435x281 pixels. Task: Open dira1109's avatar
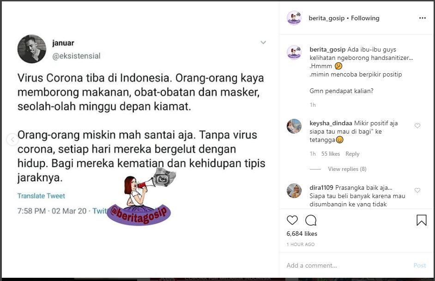294,191
